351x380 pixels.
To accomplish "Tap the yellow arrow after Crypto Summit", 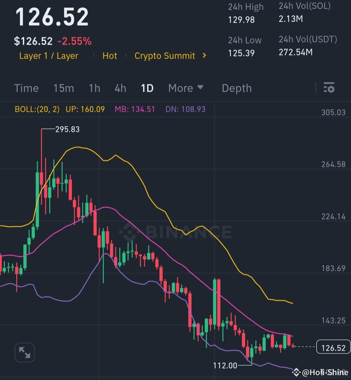I will (204, 55).
